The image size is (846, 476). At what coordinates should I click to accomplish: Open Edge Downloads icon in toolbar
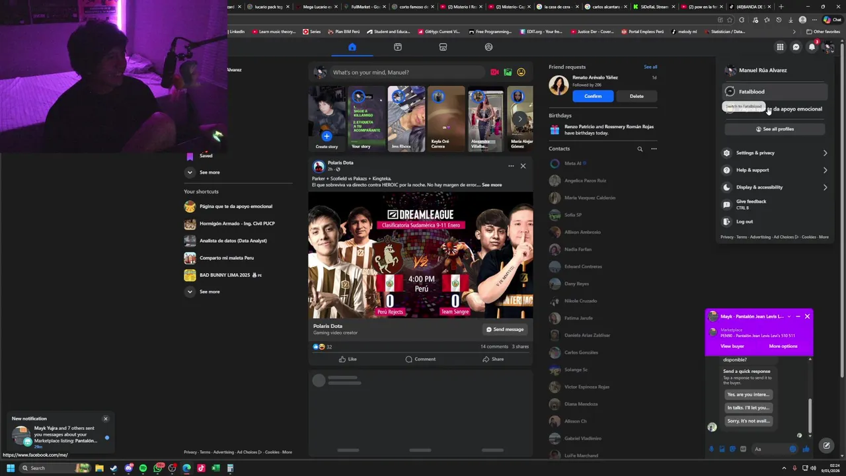coord(790,20)
